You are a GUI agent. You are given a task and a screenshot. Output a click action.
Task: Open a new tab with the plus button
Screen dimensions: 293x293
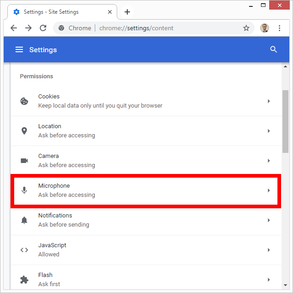pos(127,12)
